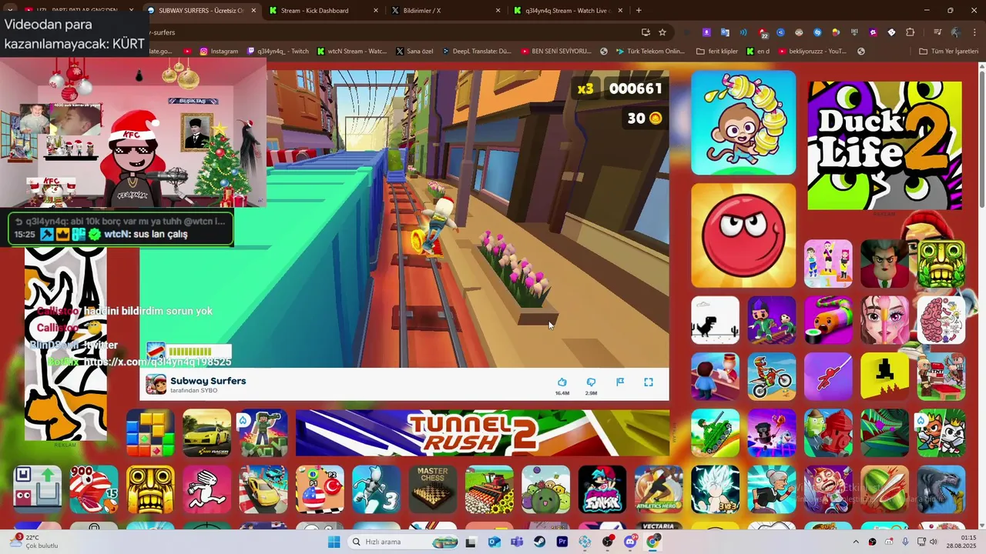Open Instagram bookmark

(219, 52)
